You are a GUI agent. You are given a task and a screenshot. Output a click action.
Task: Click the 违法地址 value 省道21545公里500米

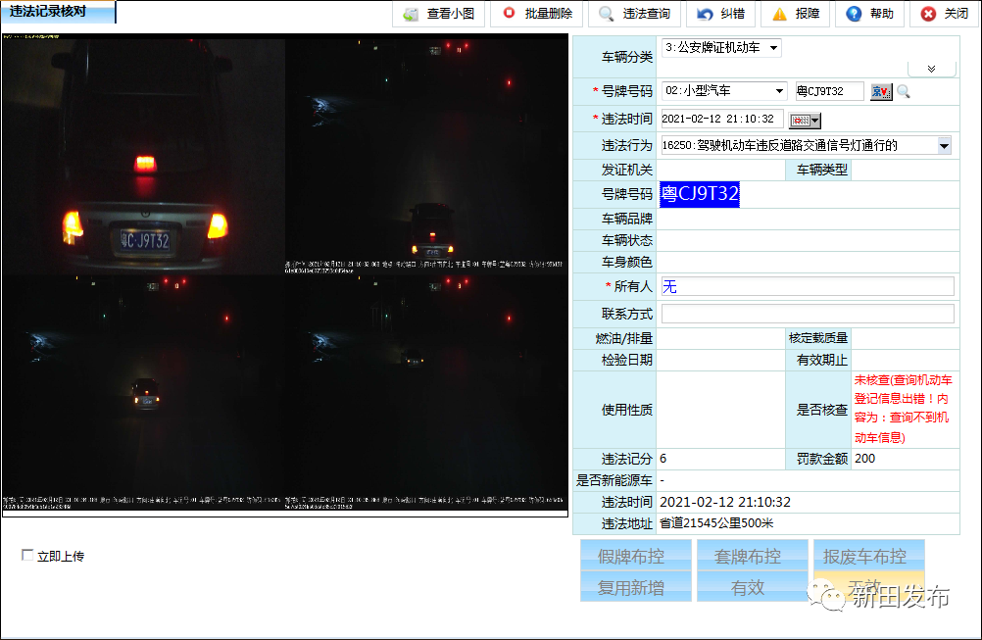715,523
